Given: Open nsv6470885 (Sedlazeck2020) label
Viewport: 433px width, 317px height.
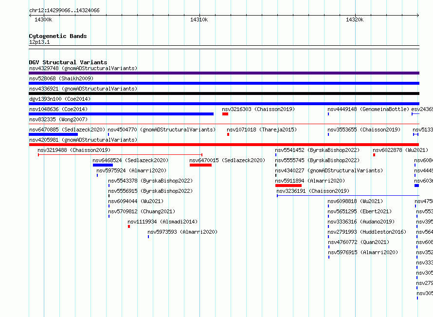Looking at the screenshot, I should [x=67, y=130].
